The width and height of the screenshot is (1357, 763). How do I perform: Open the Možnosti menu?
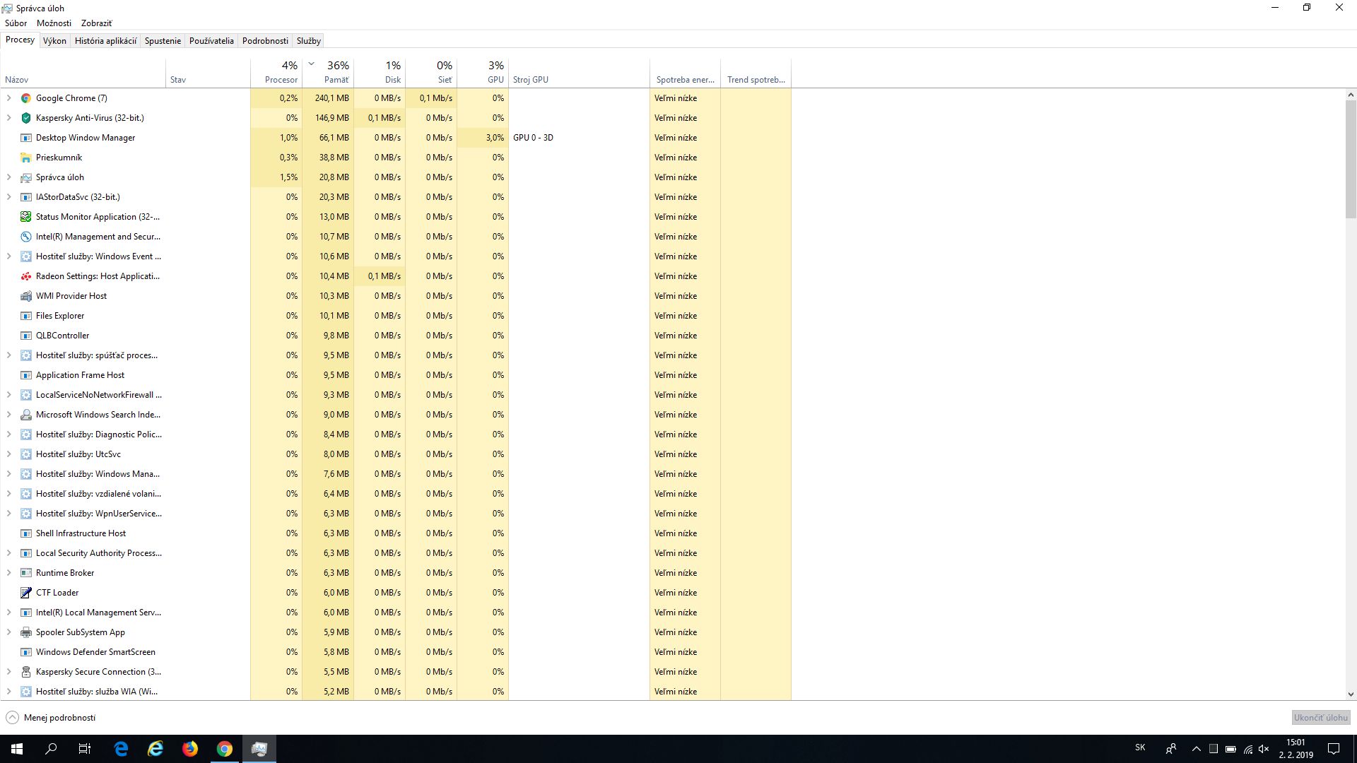54,23
